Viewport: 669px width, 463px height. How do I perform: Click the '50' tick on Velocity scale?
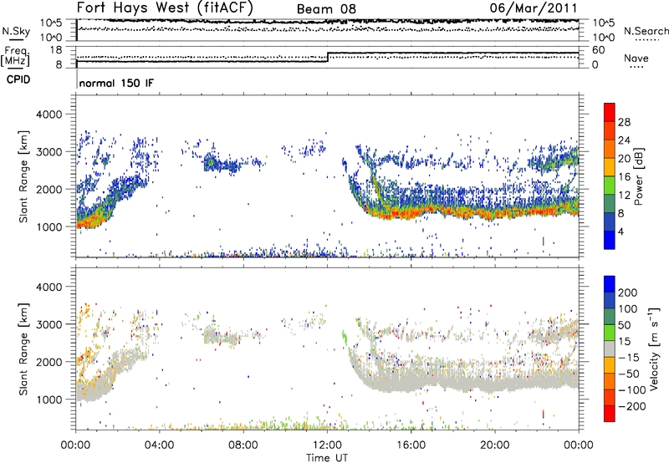pos(624,325)
